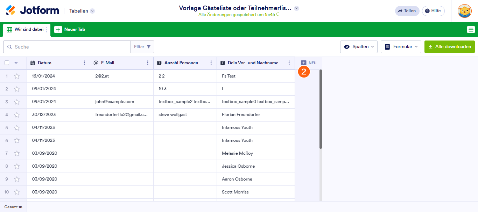Select cell freundorferflo2@gmail.c...
The height and width of the screenshot is (212, 478).
[x=122, y=115]
